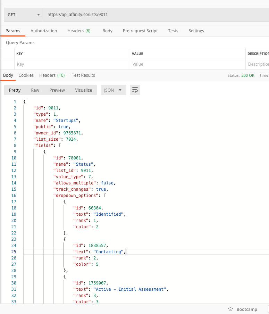Click the text wrap icon beside JSON dropdown
Screen dimensions: 269x314
point(135,90)
